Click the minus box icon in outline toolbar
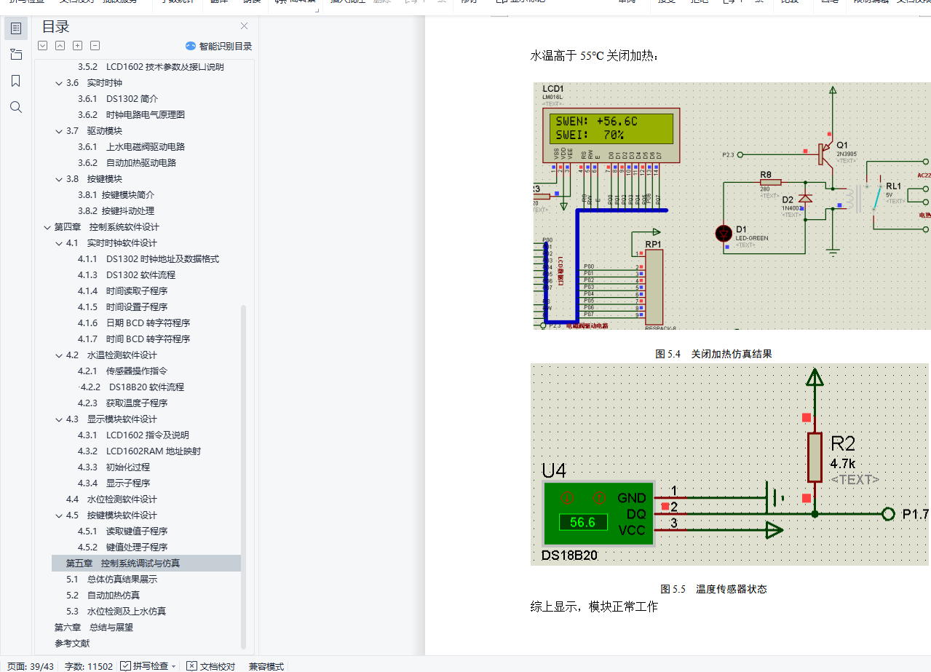931x672 pixels. coord(95,46)
